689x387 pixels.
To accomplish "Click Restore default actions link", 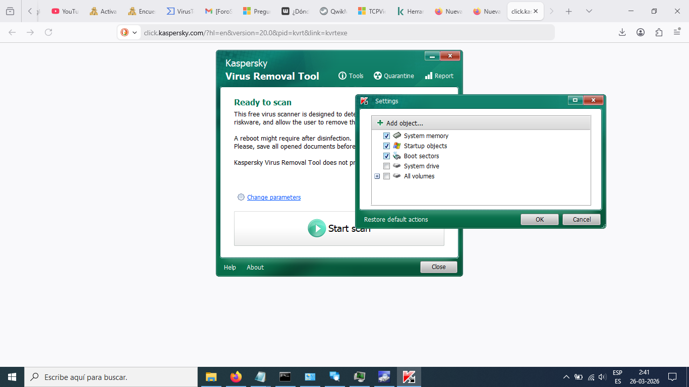I will [x=396, y=219].
